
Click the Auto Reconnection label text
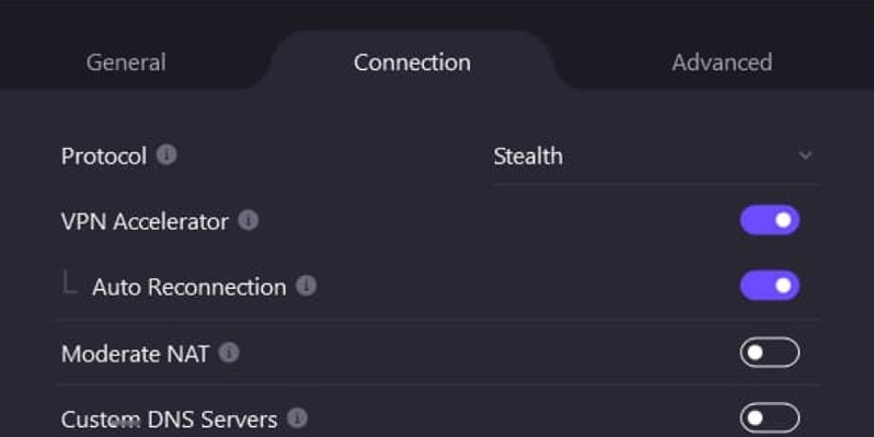(x=189, y=287)
